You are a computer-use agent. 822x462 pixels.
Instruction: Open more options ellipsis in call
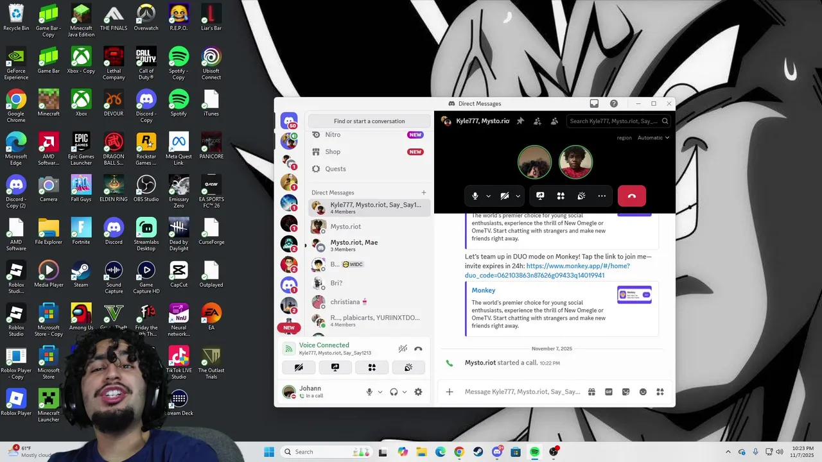602,196
